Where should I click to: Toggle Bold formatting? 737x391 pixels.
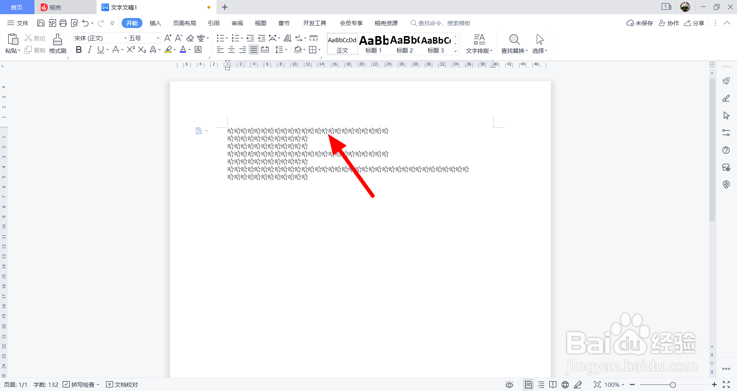tap(79, 49)
